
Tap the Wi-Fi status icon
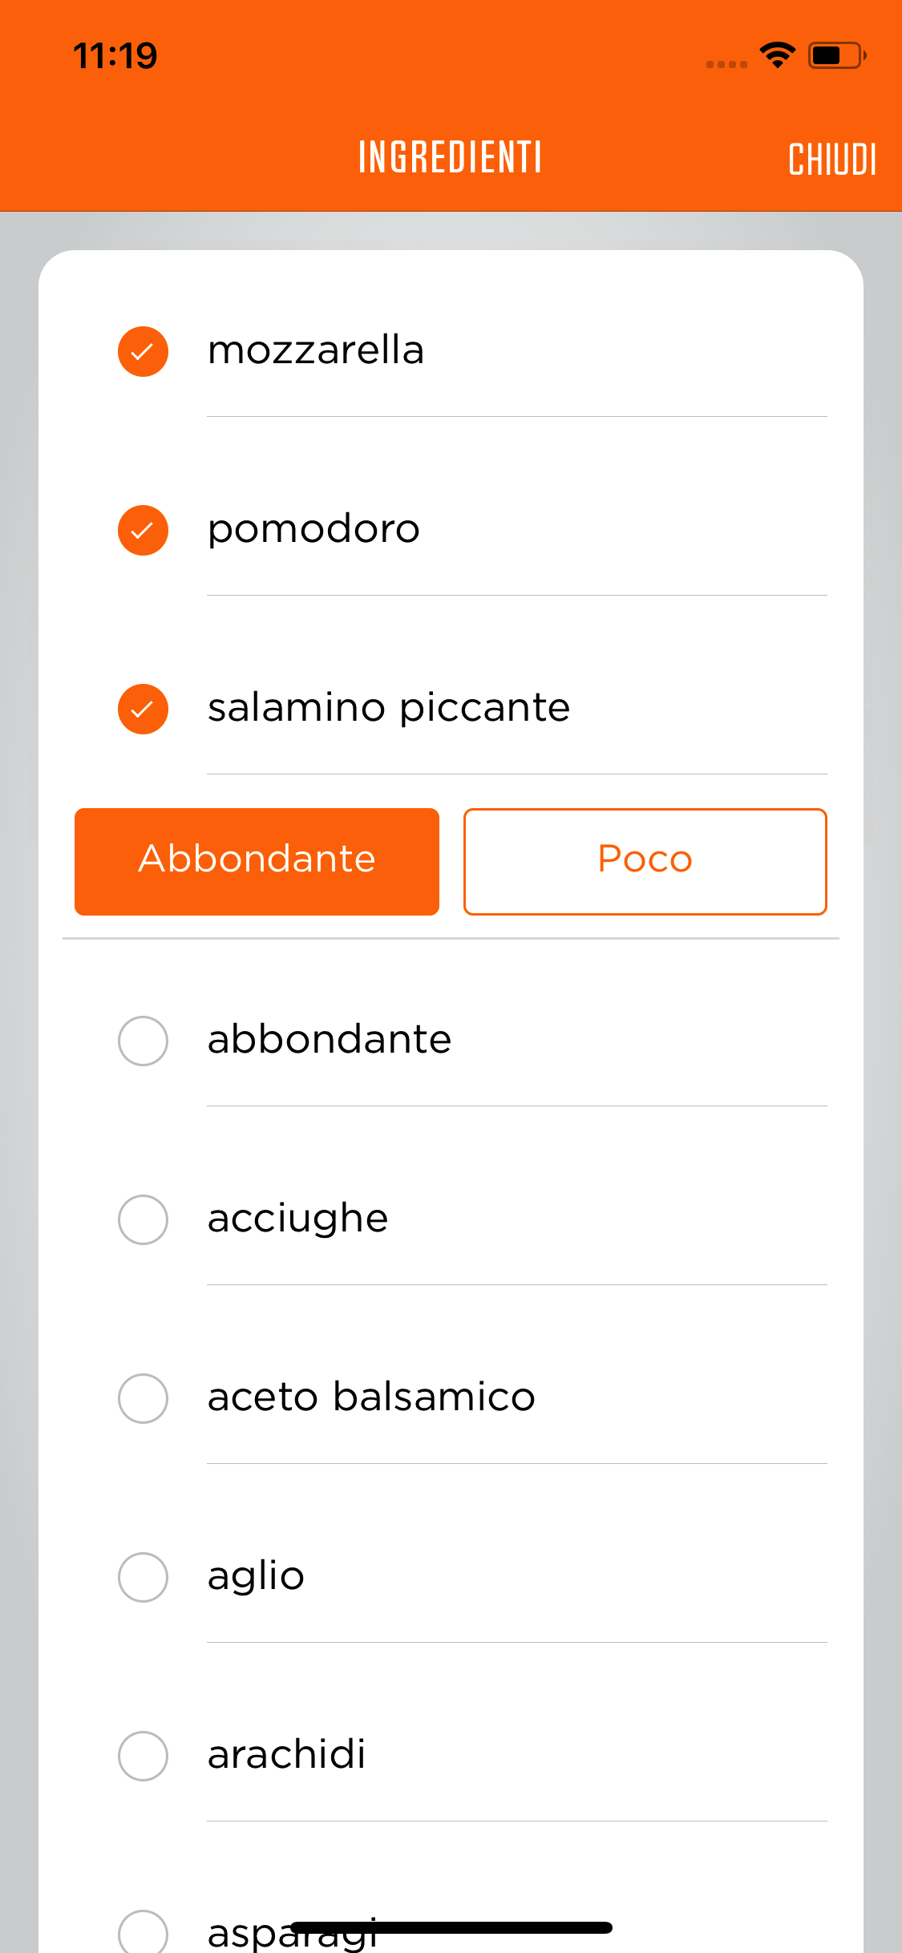[777, 55]
